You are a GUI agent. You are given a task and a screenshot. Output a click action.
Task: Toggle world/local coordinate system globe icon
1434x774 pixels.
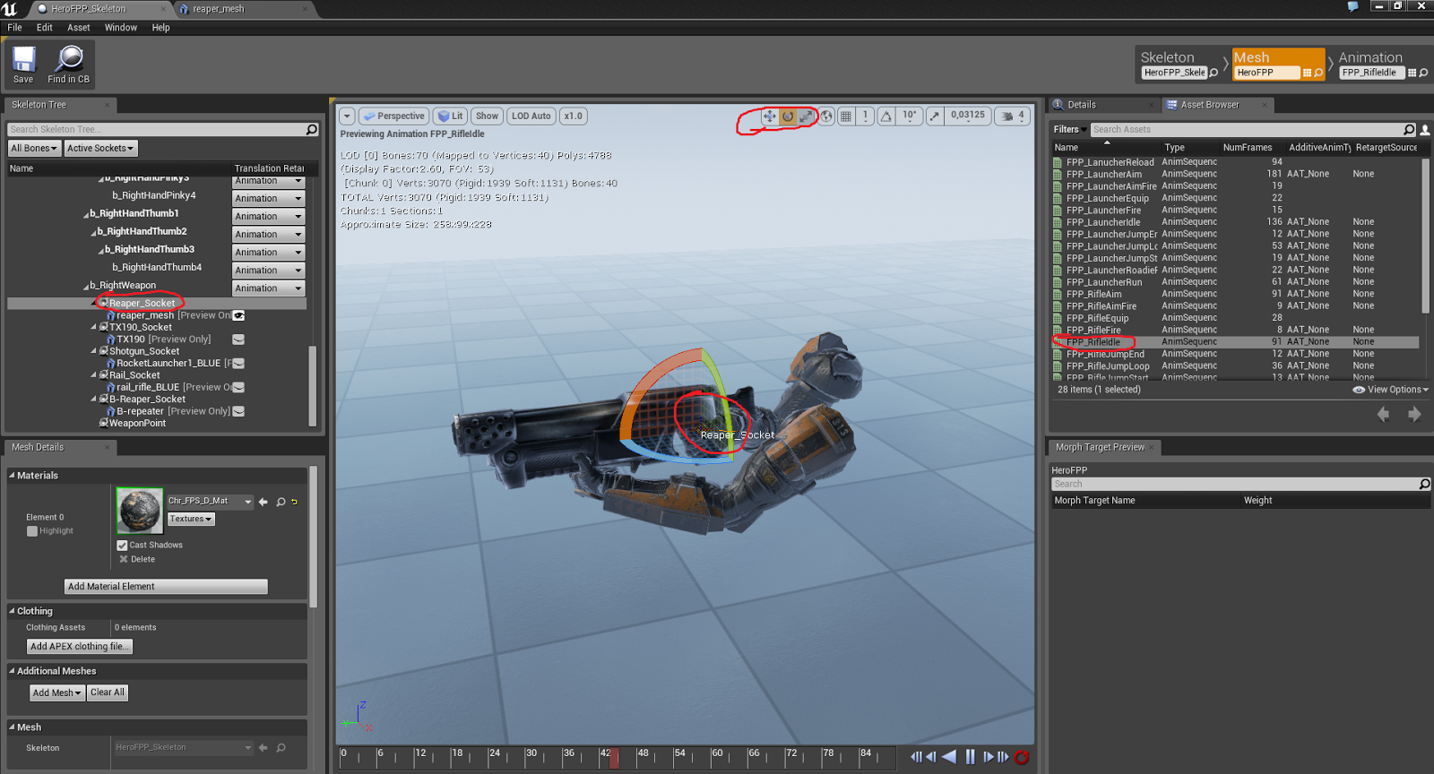pyautogui.click(x=826, y=116)
